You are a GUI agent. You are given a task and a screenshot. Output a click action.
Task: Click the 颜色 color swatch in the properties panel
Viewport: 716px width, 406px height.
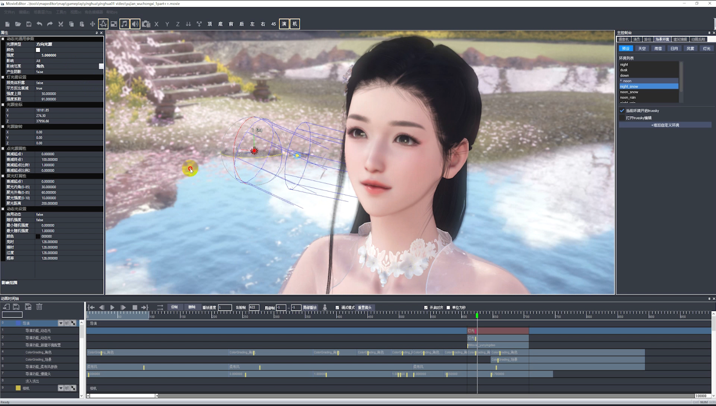point(38,50)
